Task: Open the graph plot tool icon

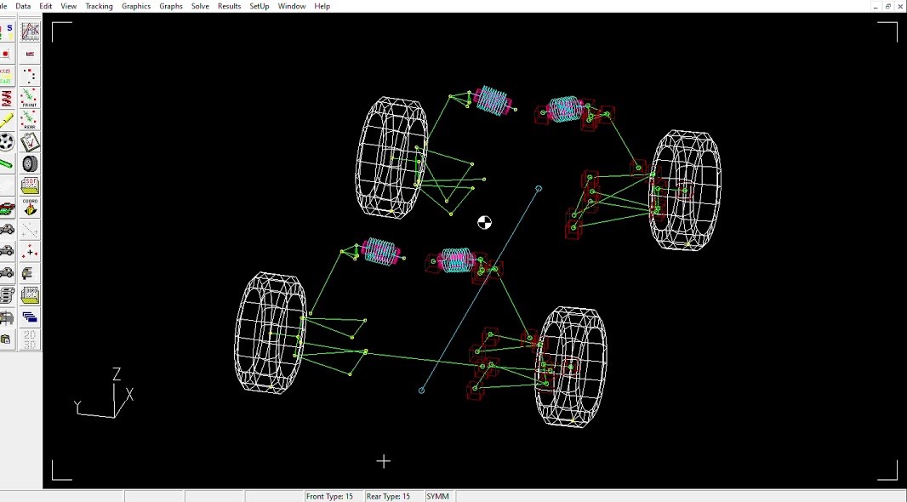Action: [30, 31]
